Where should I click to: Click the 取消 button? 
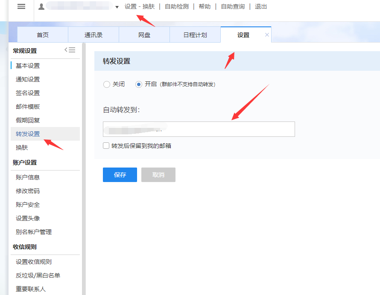tap(158, 175)
